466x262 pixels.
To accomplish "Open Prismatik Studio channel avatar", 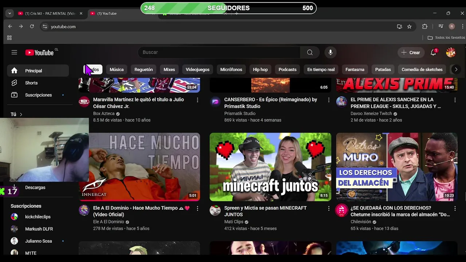I will tap(215, 102).
